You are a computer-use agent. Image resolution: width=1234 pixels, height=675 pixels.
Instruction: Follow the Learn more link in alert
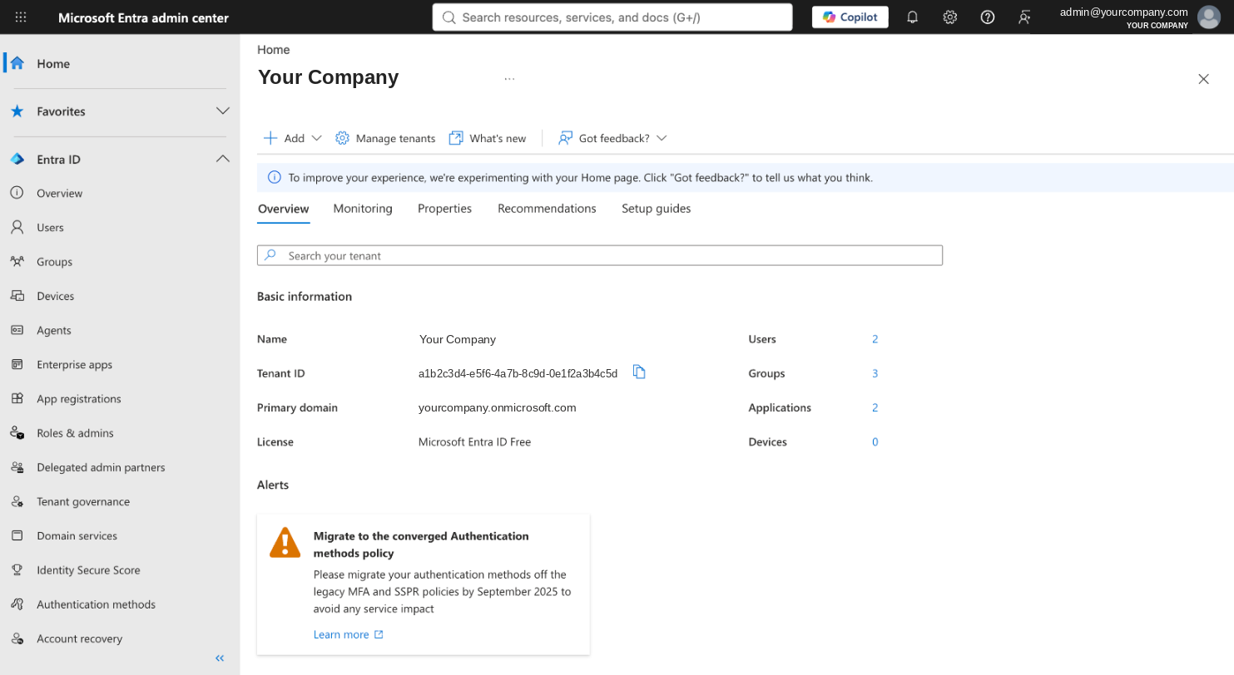click(x=349, y=634)
